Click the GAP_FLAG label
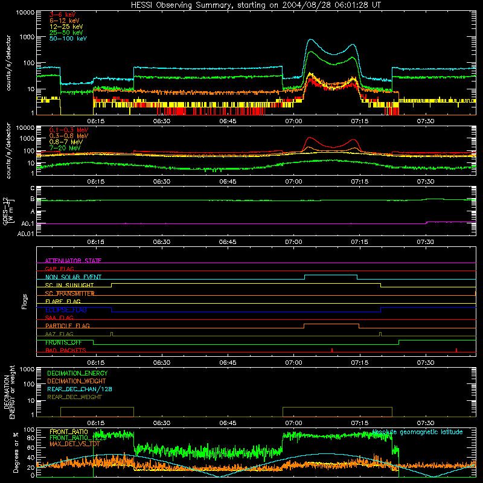 59,269
